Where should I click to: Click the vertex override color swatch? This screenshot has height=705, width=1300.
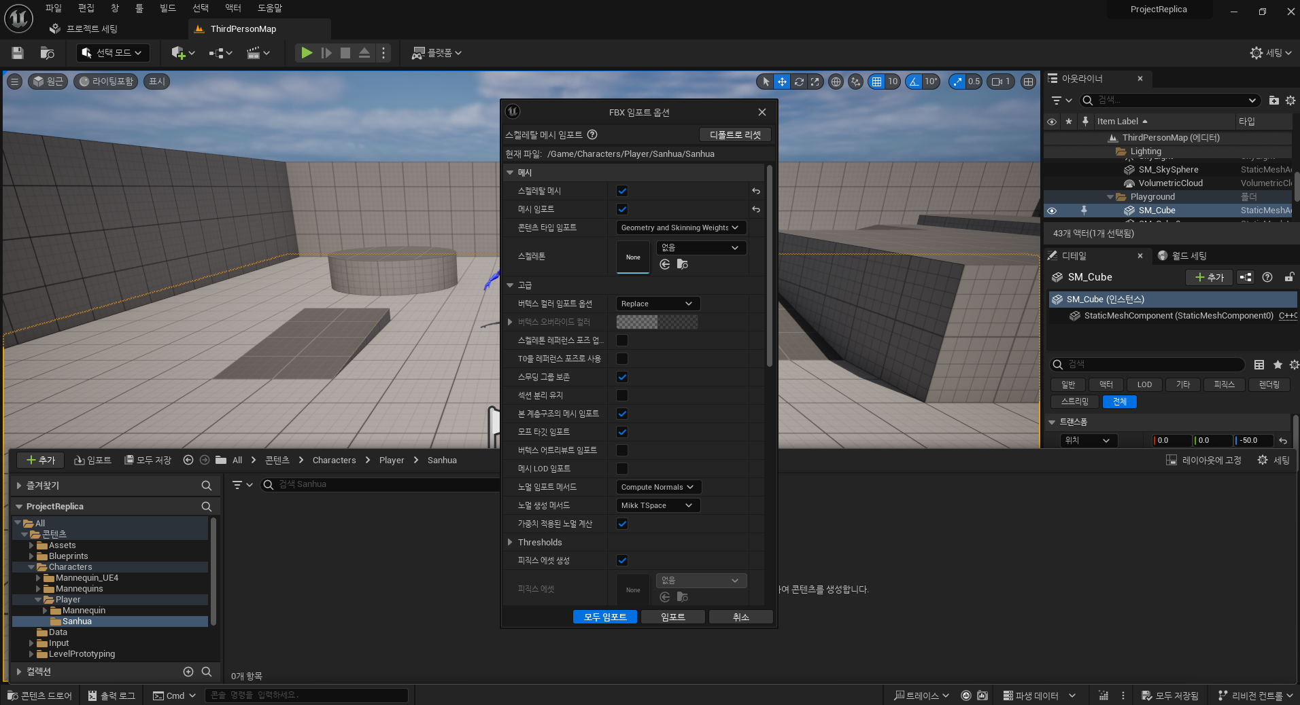click(657, 322)
